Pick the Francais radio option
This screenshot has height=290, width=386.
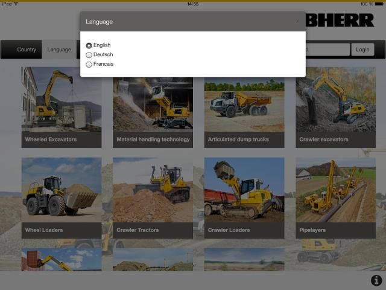coord(89,64)
